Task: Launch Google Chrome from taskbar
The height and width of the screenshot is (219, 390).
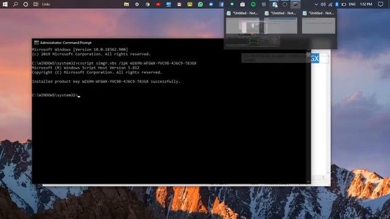Action: (147, 4)
